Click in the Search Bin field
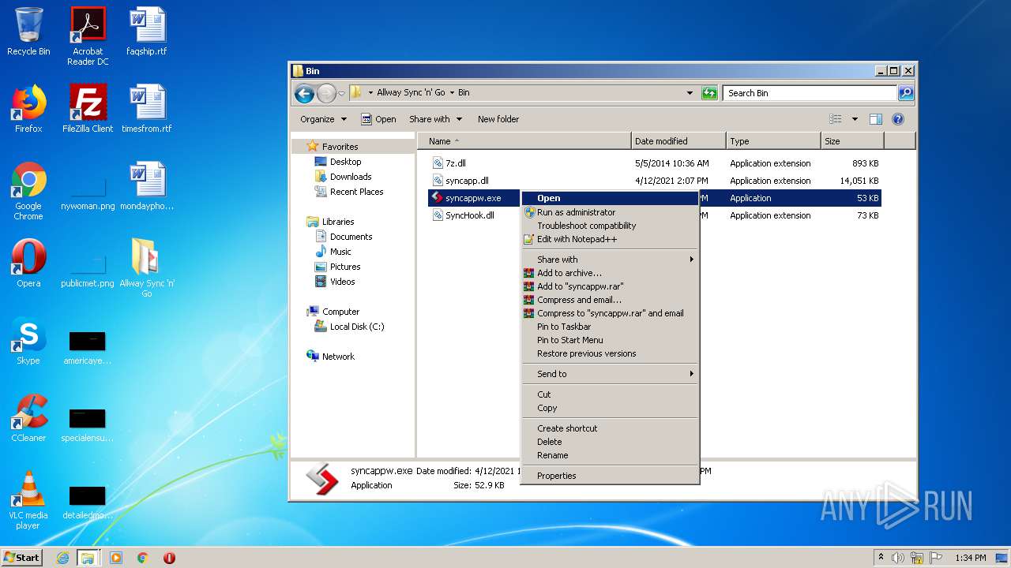This screenshot has height=568, width=1011. click(x=810, y=93)
